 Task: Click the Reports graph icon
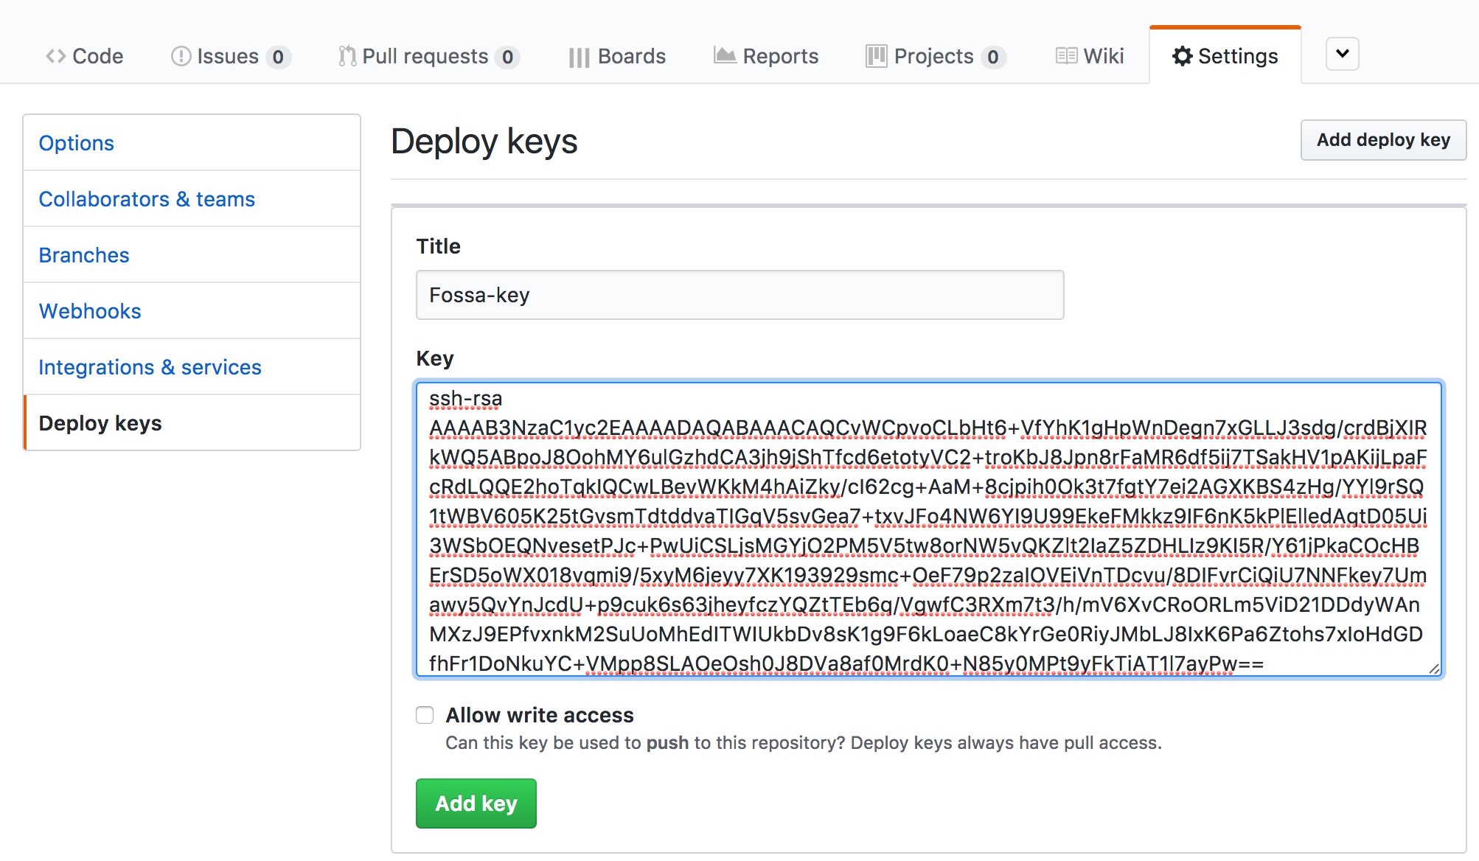click(x=725, y=55)
